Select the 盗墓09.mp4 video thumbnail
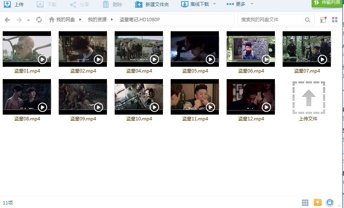This screenshot has height=208, width=344. coord(83,96)
